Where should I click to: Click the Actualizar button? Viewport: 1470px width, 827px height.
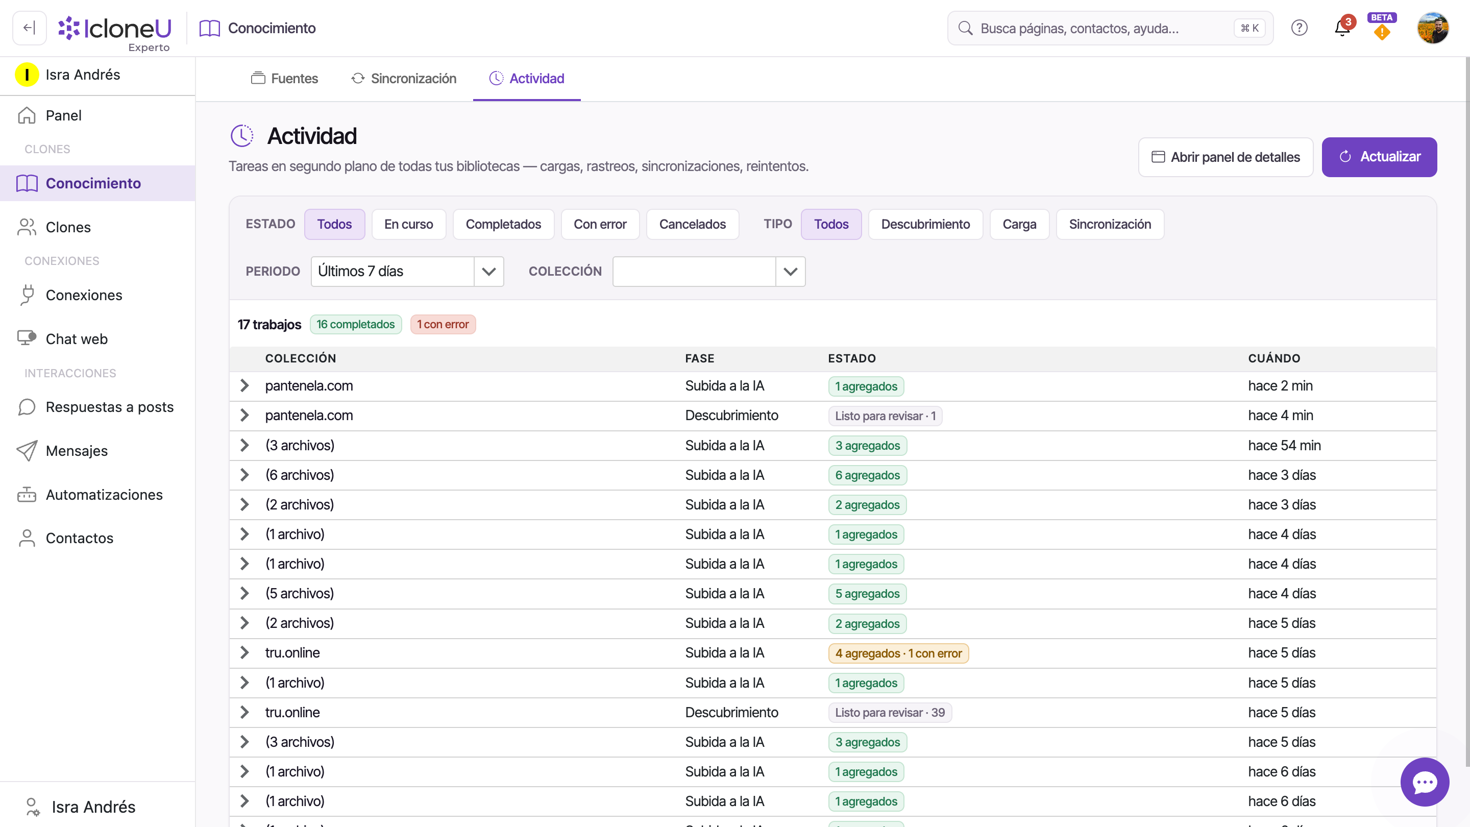[x=1379, y=157]
